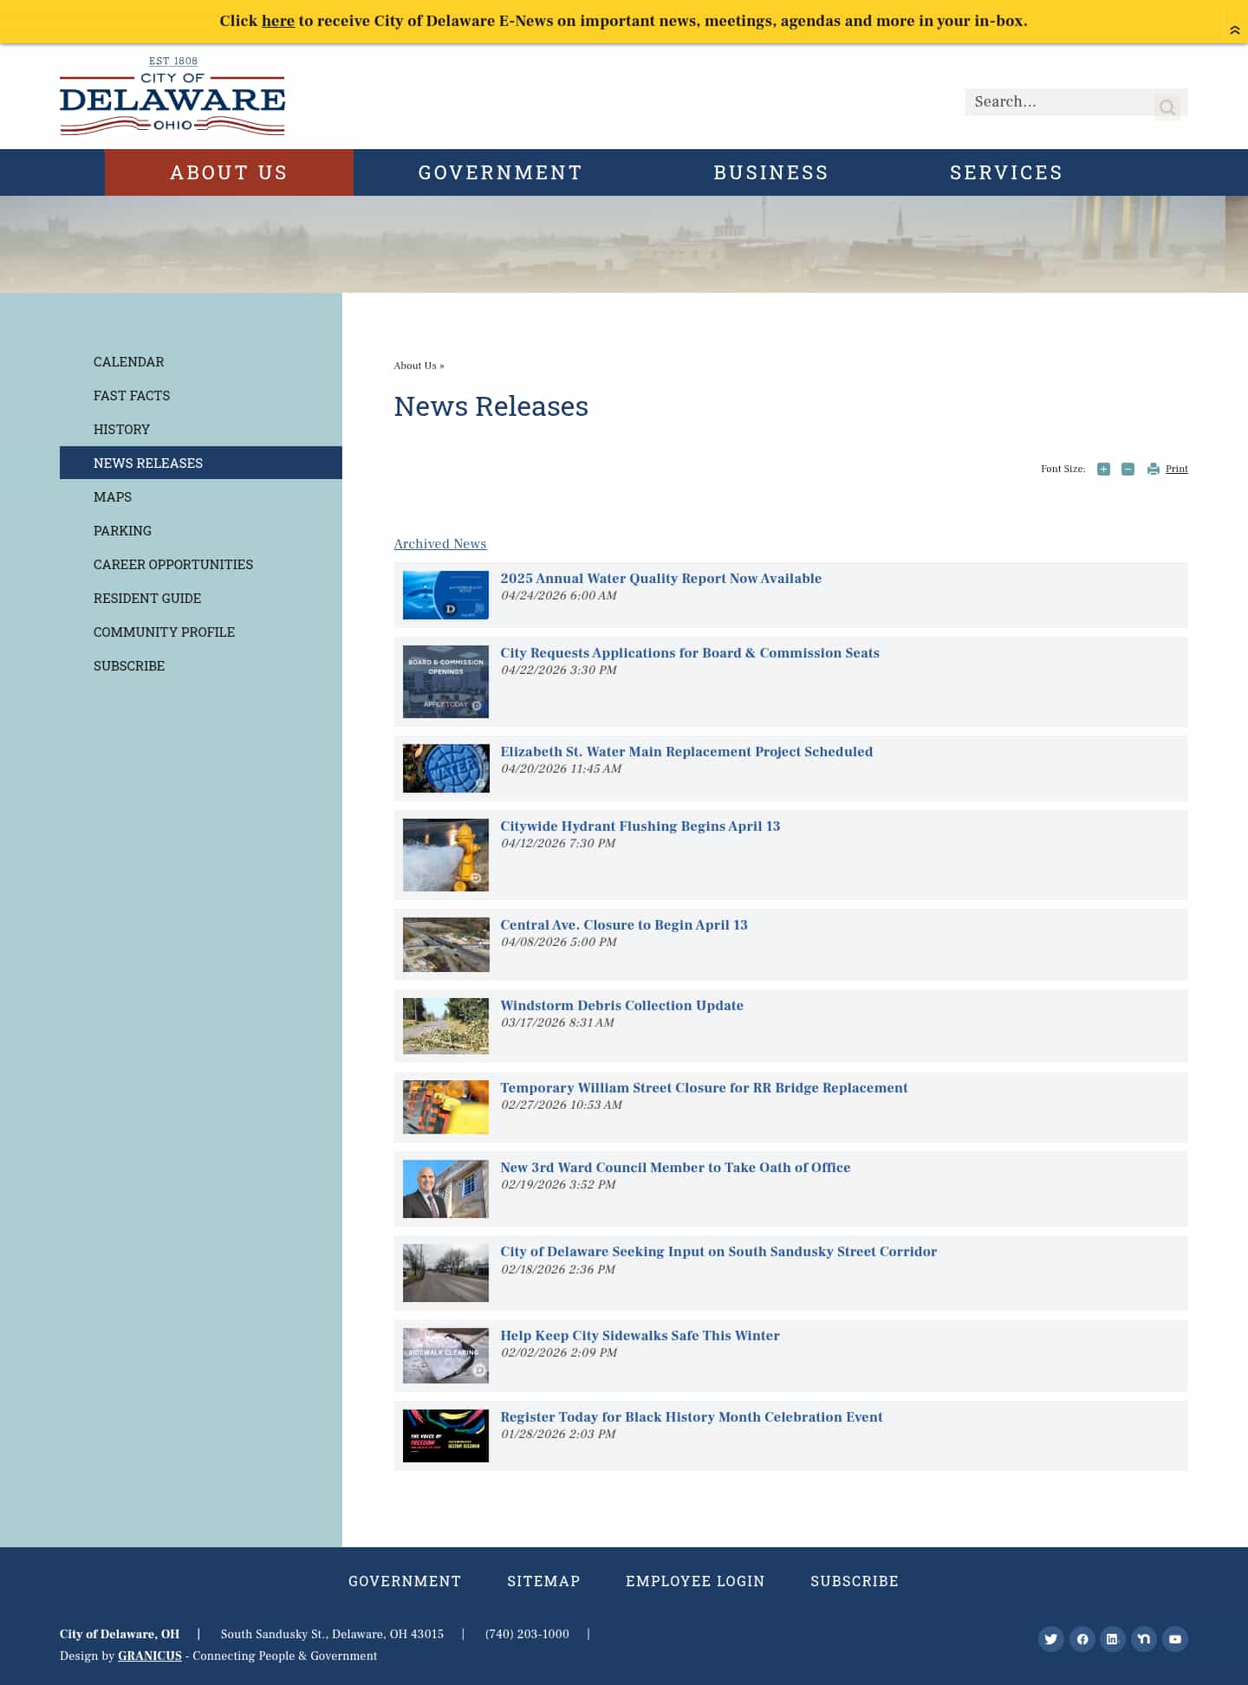
Task: Open New 3rd Ward Council Member article
Action: [675, 1167]
